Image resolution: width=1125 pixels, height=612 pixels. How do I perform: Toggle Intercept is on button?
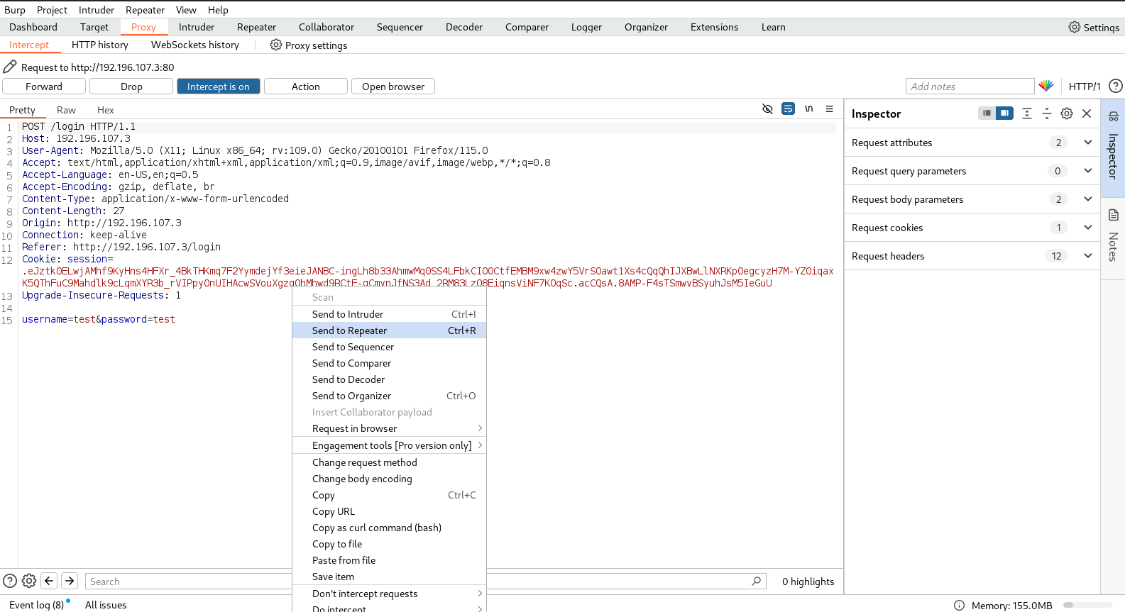219,86
